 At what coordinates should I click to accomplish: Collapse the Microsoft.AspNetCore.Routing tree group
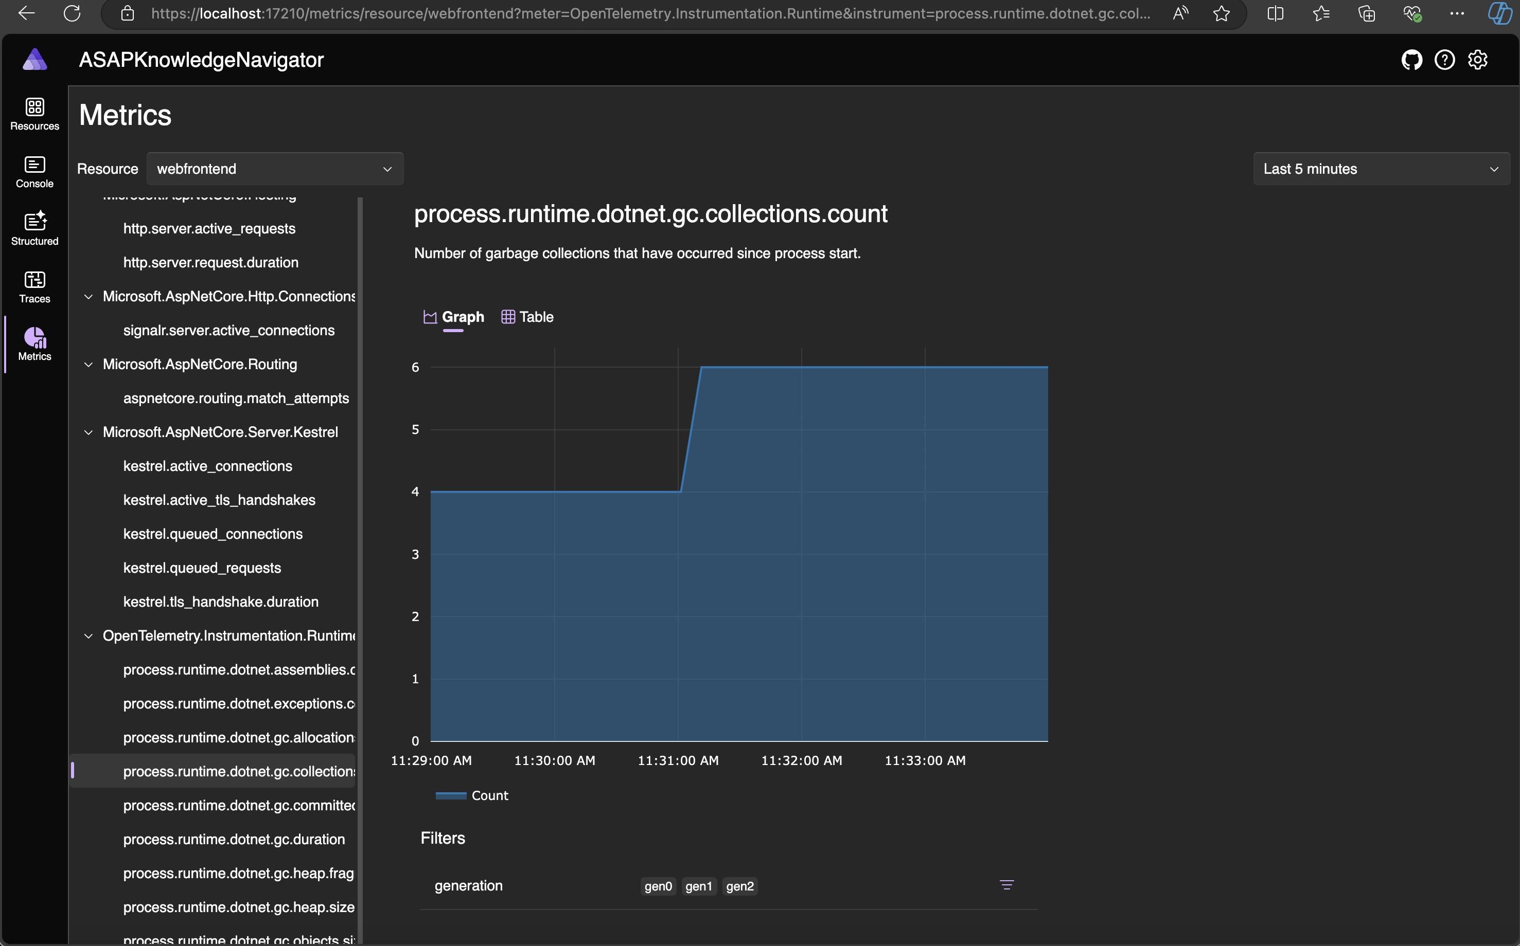pos(89,365)
